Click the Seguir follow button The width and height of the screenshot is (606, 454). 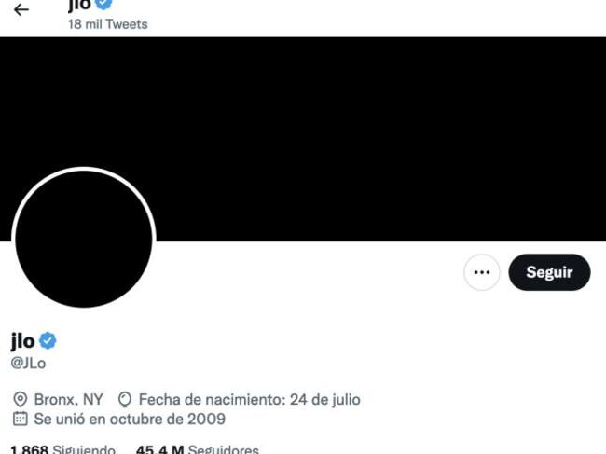[549, 272]
